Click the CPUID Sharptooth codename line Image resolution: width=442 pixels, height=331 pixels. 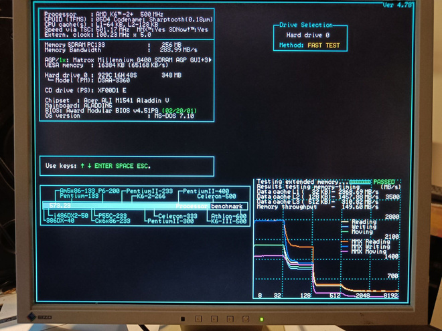click(x=129, y=19)
